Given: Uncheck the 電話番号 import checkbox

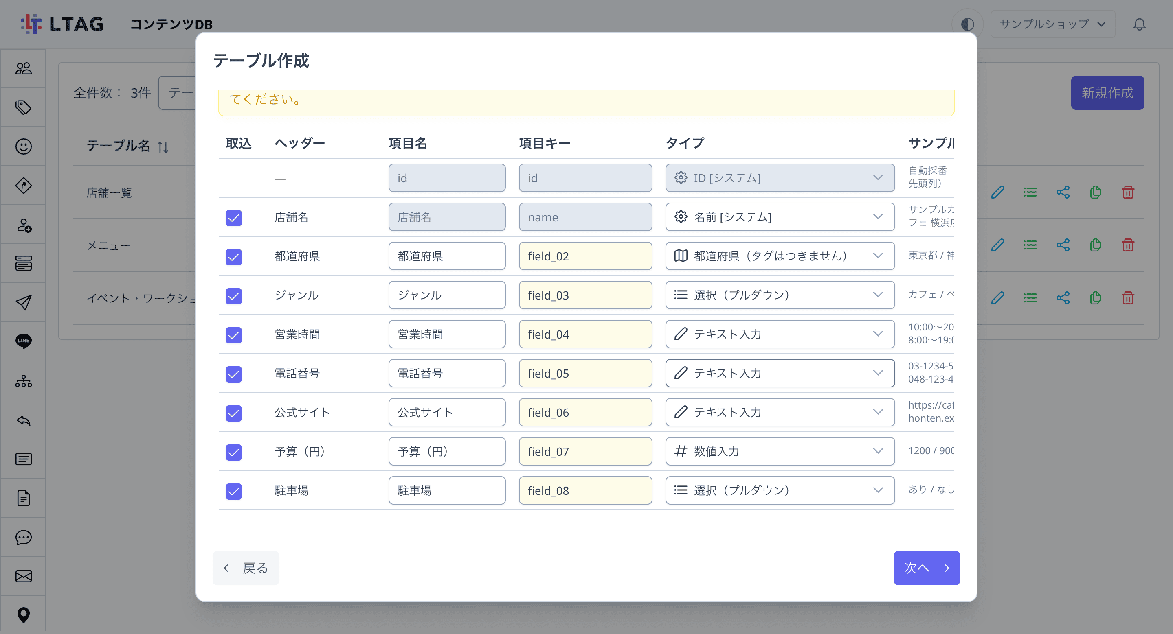Looking at the screenshot, I should coord(234,374).
